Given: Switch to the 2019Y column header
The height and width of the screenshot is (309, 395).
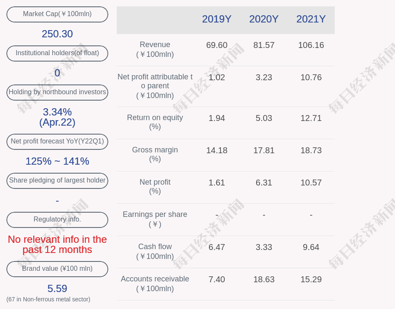Looking at the screenshot, I should coord(217,19).
